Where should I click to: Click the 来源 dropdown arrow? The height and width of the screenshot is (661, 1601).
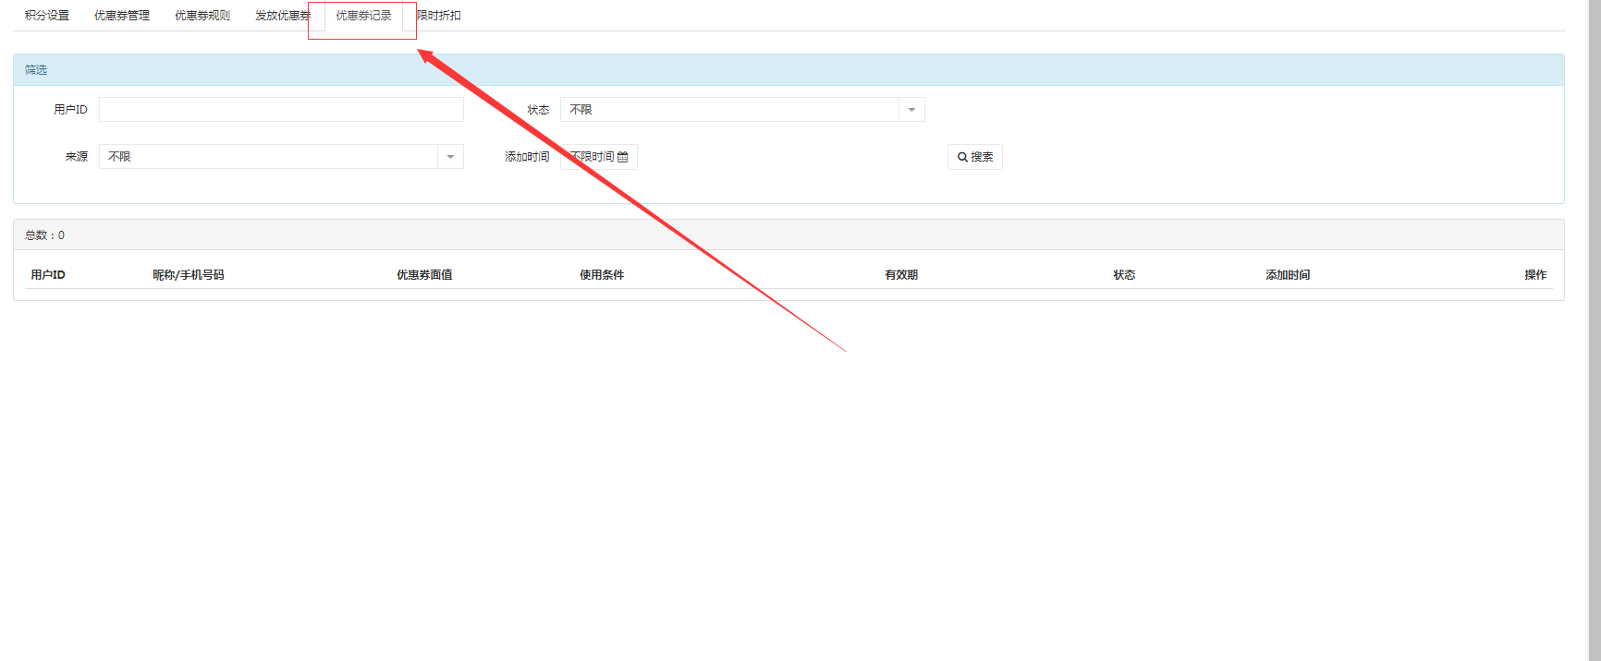(x=450, y=157)
